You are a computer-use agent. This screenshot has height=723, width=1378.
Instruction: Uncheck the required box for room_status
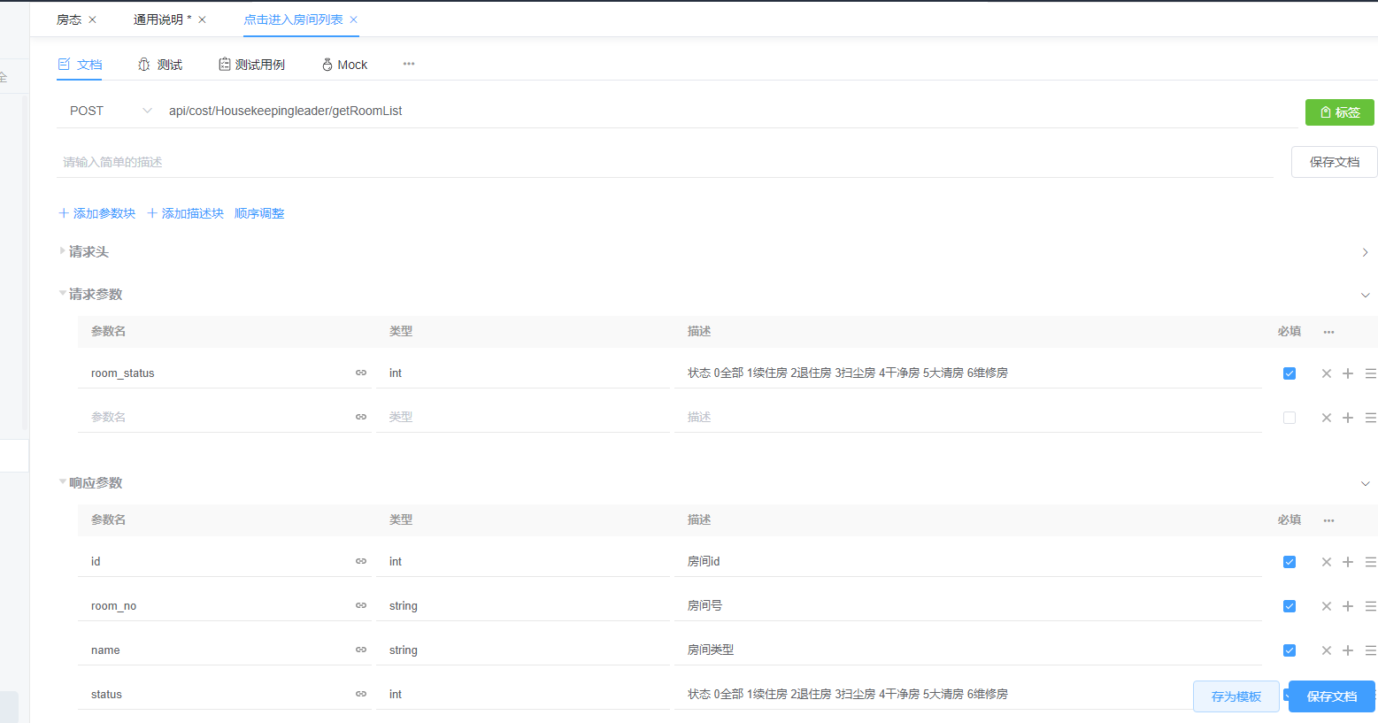(x=1289, y=373)
